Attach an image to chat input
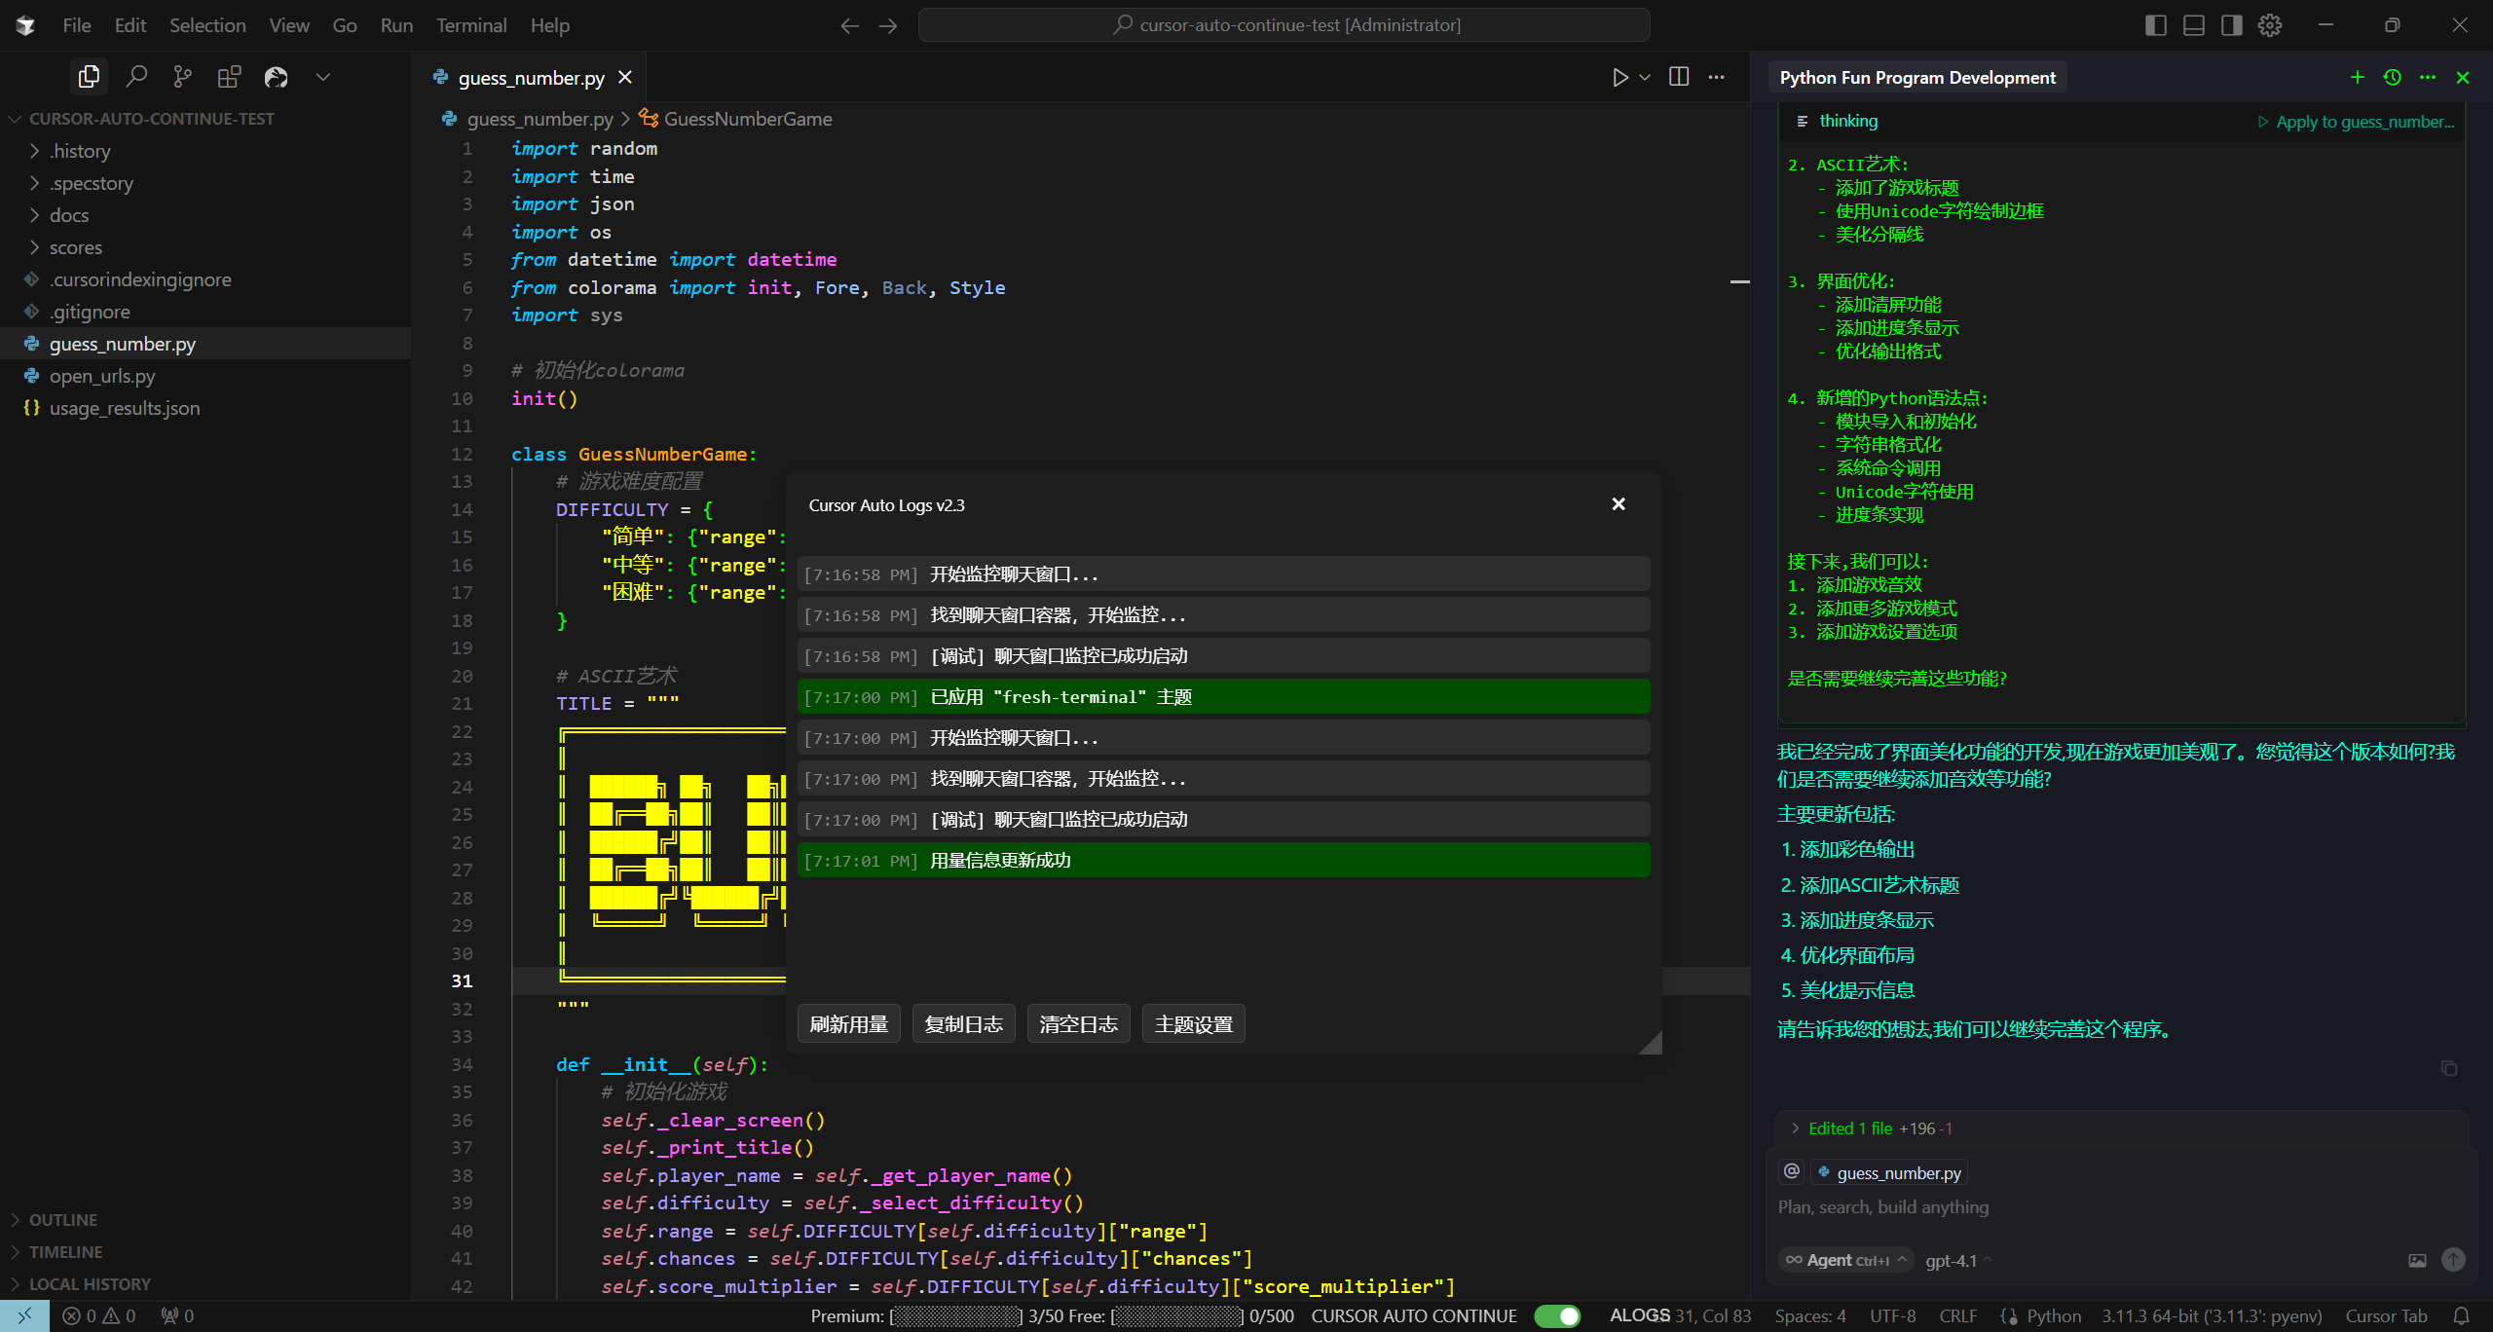The image size is (2493, 1332). pyautogui.click(x=2417, y=1260)
